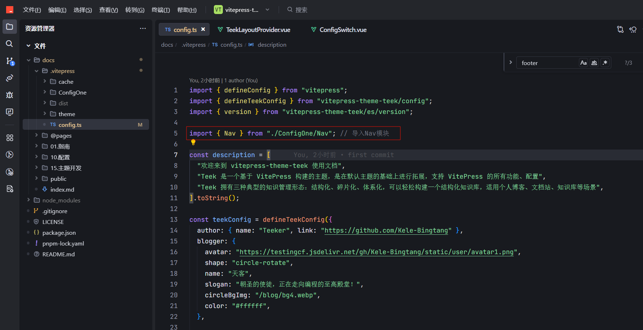643x330 pixels.
Task: Open the 终端(T) menu
Action: point(161,10)
